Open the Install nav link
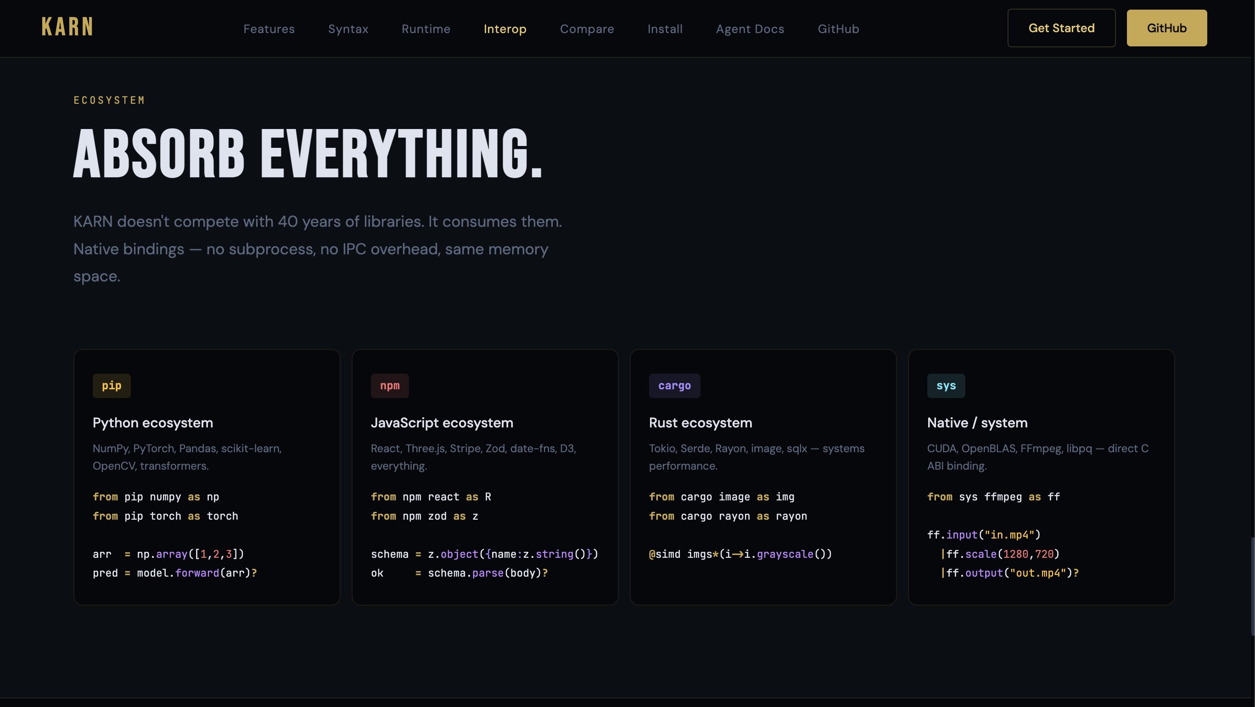This screenshot has width=1255, height=707. coord(665,29)
